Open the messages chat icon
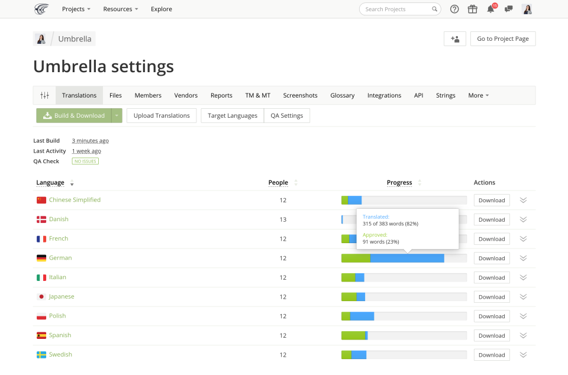 [x=508, y=9]
